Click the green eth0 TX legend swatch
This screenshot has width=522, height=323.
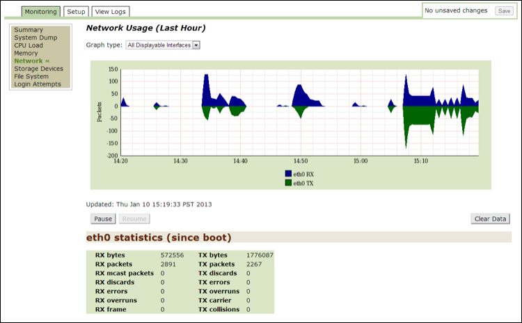pos(288,183)
